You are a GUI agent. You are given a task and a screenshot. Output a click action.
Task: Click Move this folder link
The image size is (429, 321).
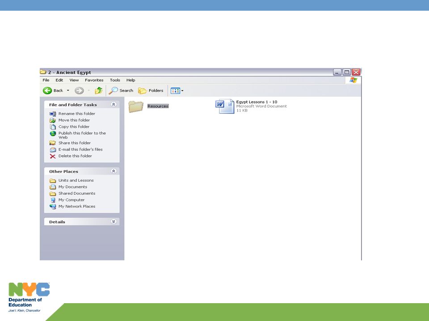coord(74,120)
